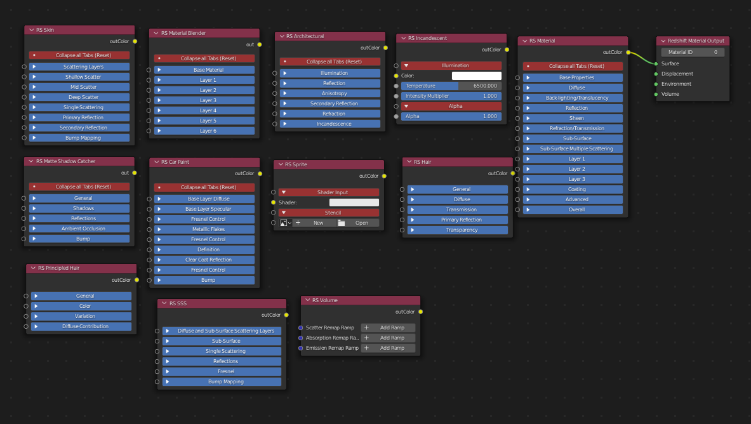Collapse the red Illumination section in RS Incandescent
Image resolution: width=751 pixels, height=424 pixels.
(x=451, y=65)
